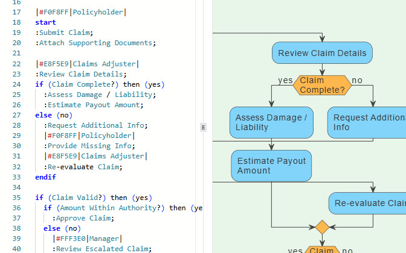The width and height of the screenshot is (406, 253).
Task: Place cursor on ':Submit Claim;' code line
Action: point(64,33)
